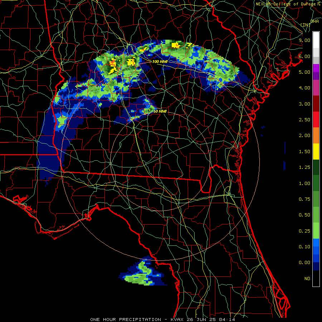
Task: Click the white 9.00 inch legend swatch
Action: click(316, 40)
